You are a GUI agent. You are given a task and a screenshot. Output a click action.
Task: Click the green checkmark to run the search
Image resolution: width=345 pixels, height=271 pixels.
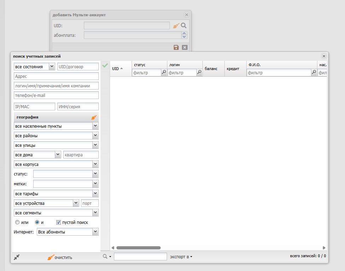[x=105, y=65]
